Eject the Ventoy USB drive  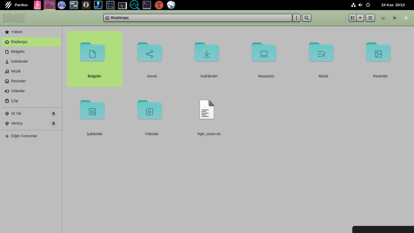(x=53, y=123)
